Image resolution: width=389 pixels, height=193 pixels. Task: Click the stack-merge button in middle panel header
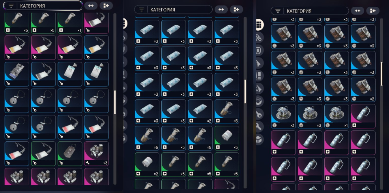point(236,9)
